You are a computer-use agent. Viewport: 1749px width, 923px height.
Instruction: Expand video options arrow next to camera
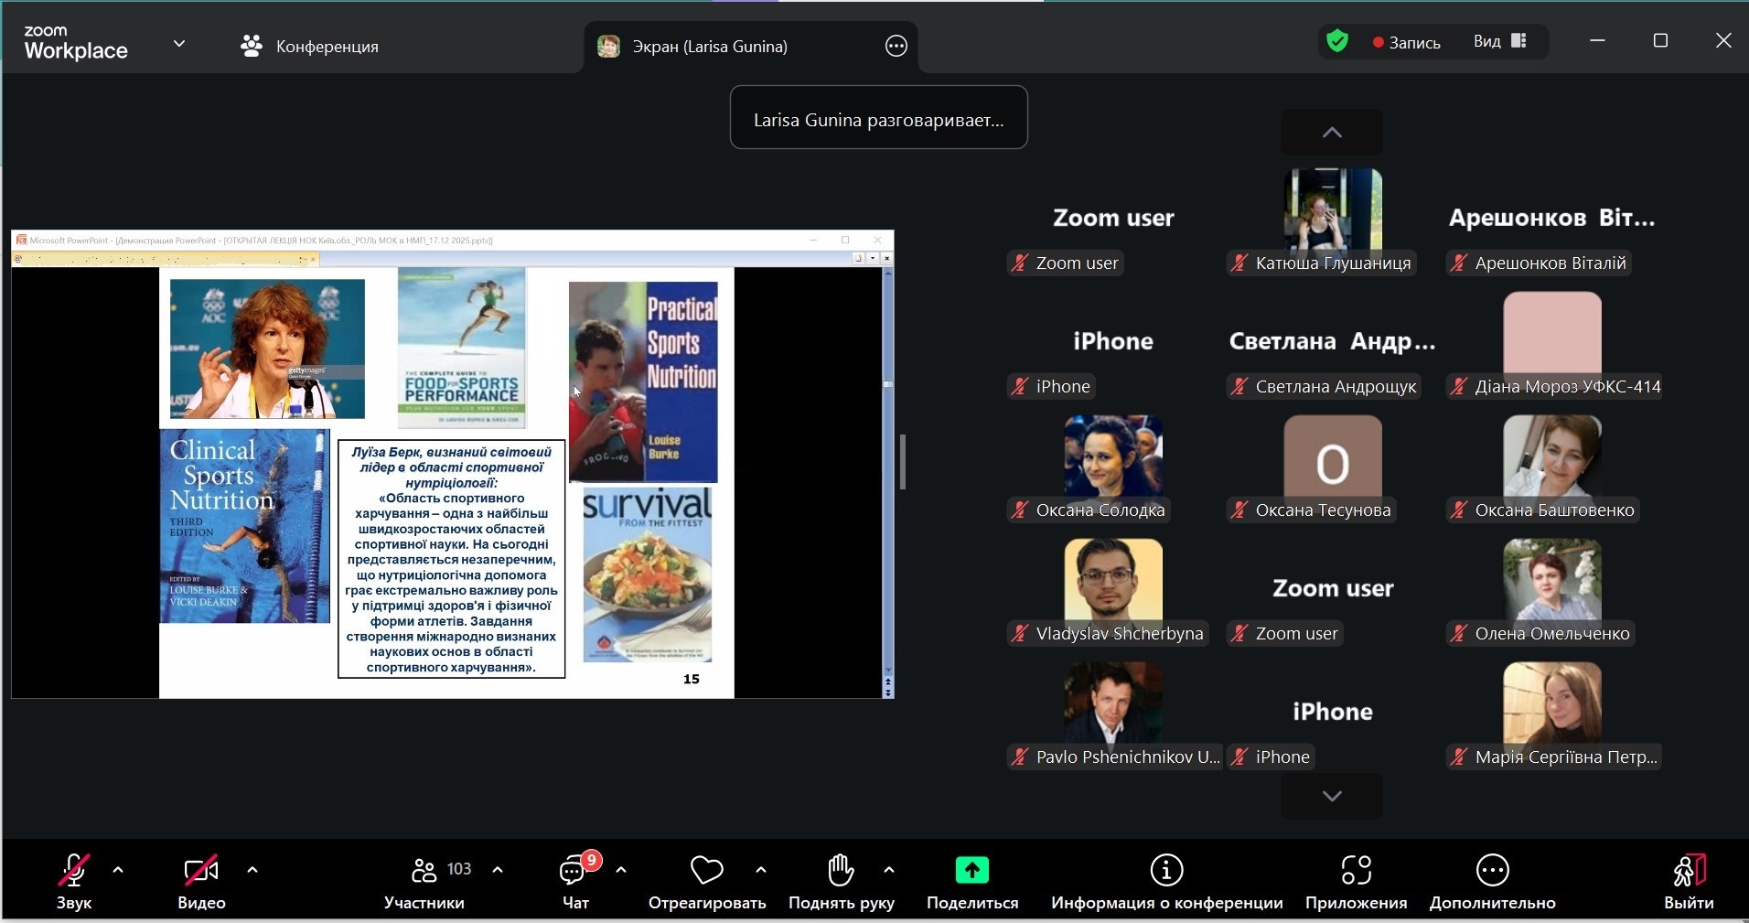(x=252, y=870)
